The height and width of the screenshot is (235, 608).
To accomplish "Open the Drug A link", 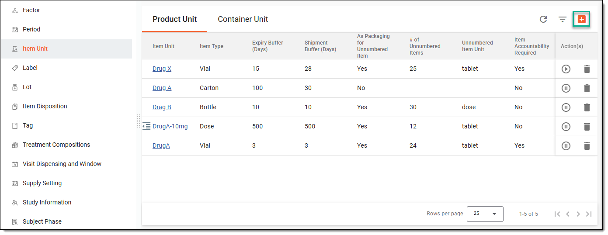I will pyautogui.click(x=162, y=88).
